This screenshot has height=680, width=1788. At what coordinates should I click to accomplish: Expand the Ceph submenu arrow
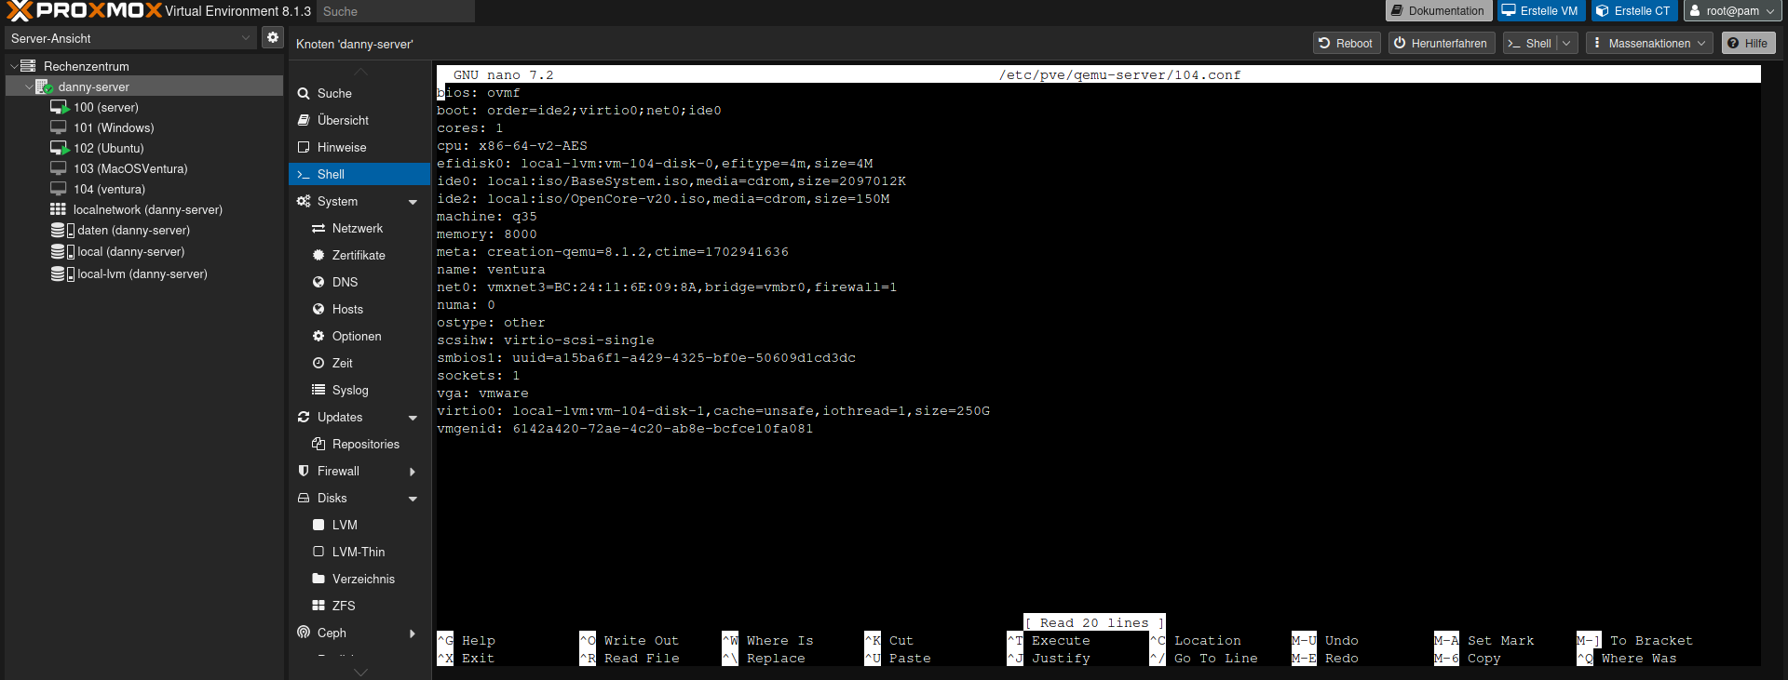[x=413, y=633]
